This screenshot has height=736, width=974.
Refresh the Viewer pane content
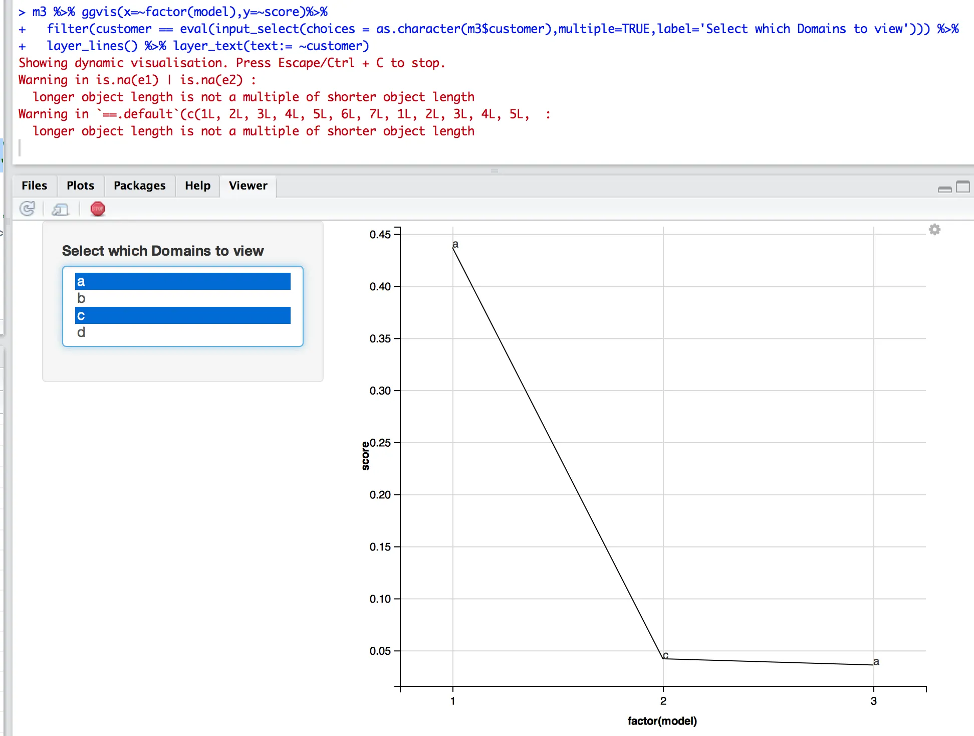(x=27, y=209)
